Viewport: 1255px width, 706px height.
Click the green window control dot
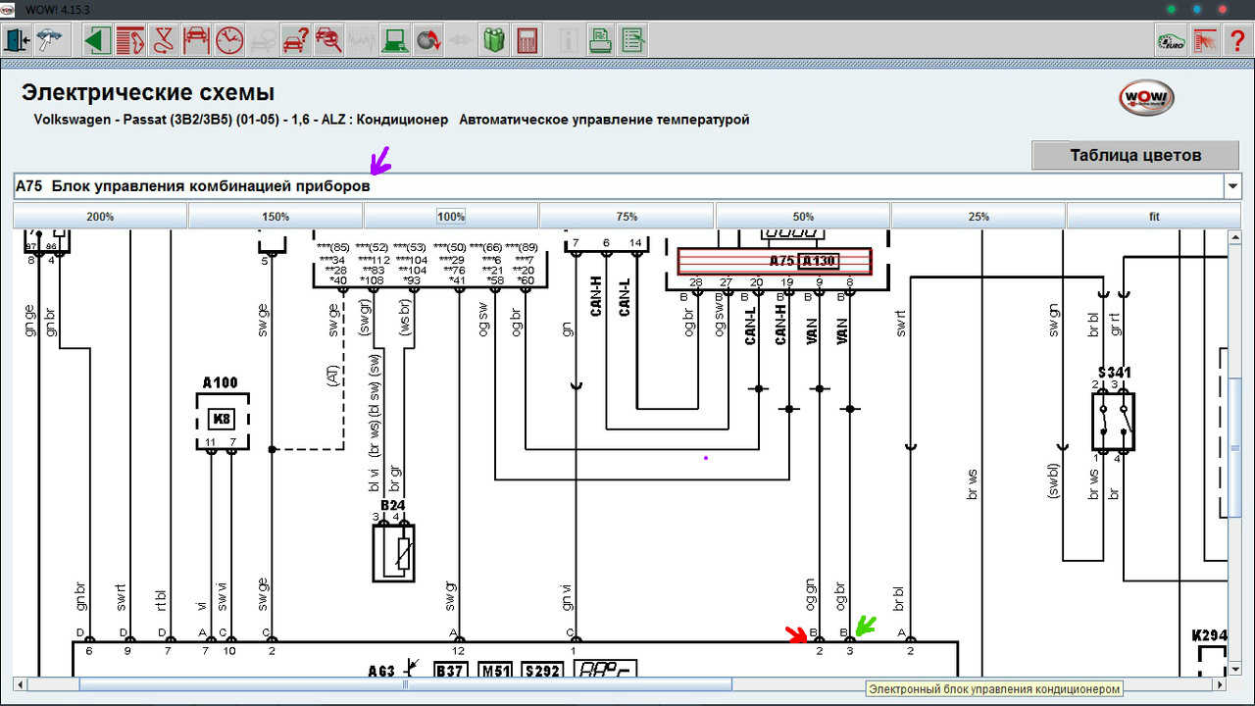click(x=1171, y=8)
